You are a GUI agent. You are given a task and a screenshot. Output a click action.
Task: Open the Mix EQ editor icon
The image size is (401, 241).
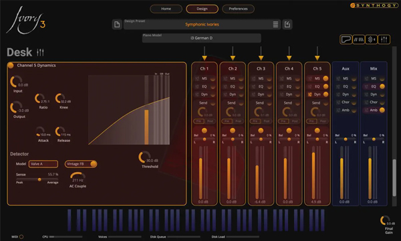[366, 86]
